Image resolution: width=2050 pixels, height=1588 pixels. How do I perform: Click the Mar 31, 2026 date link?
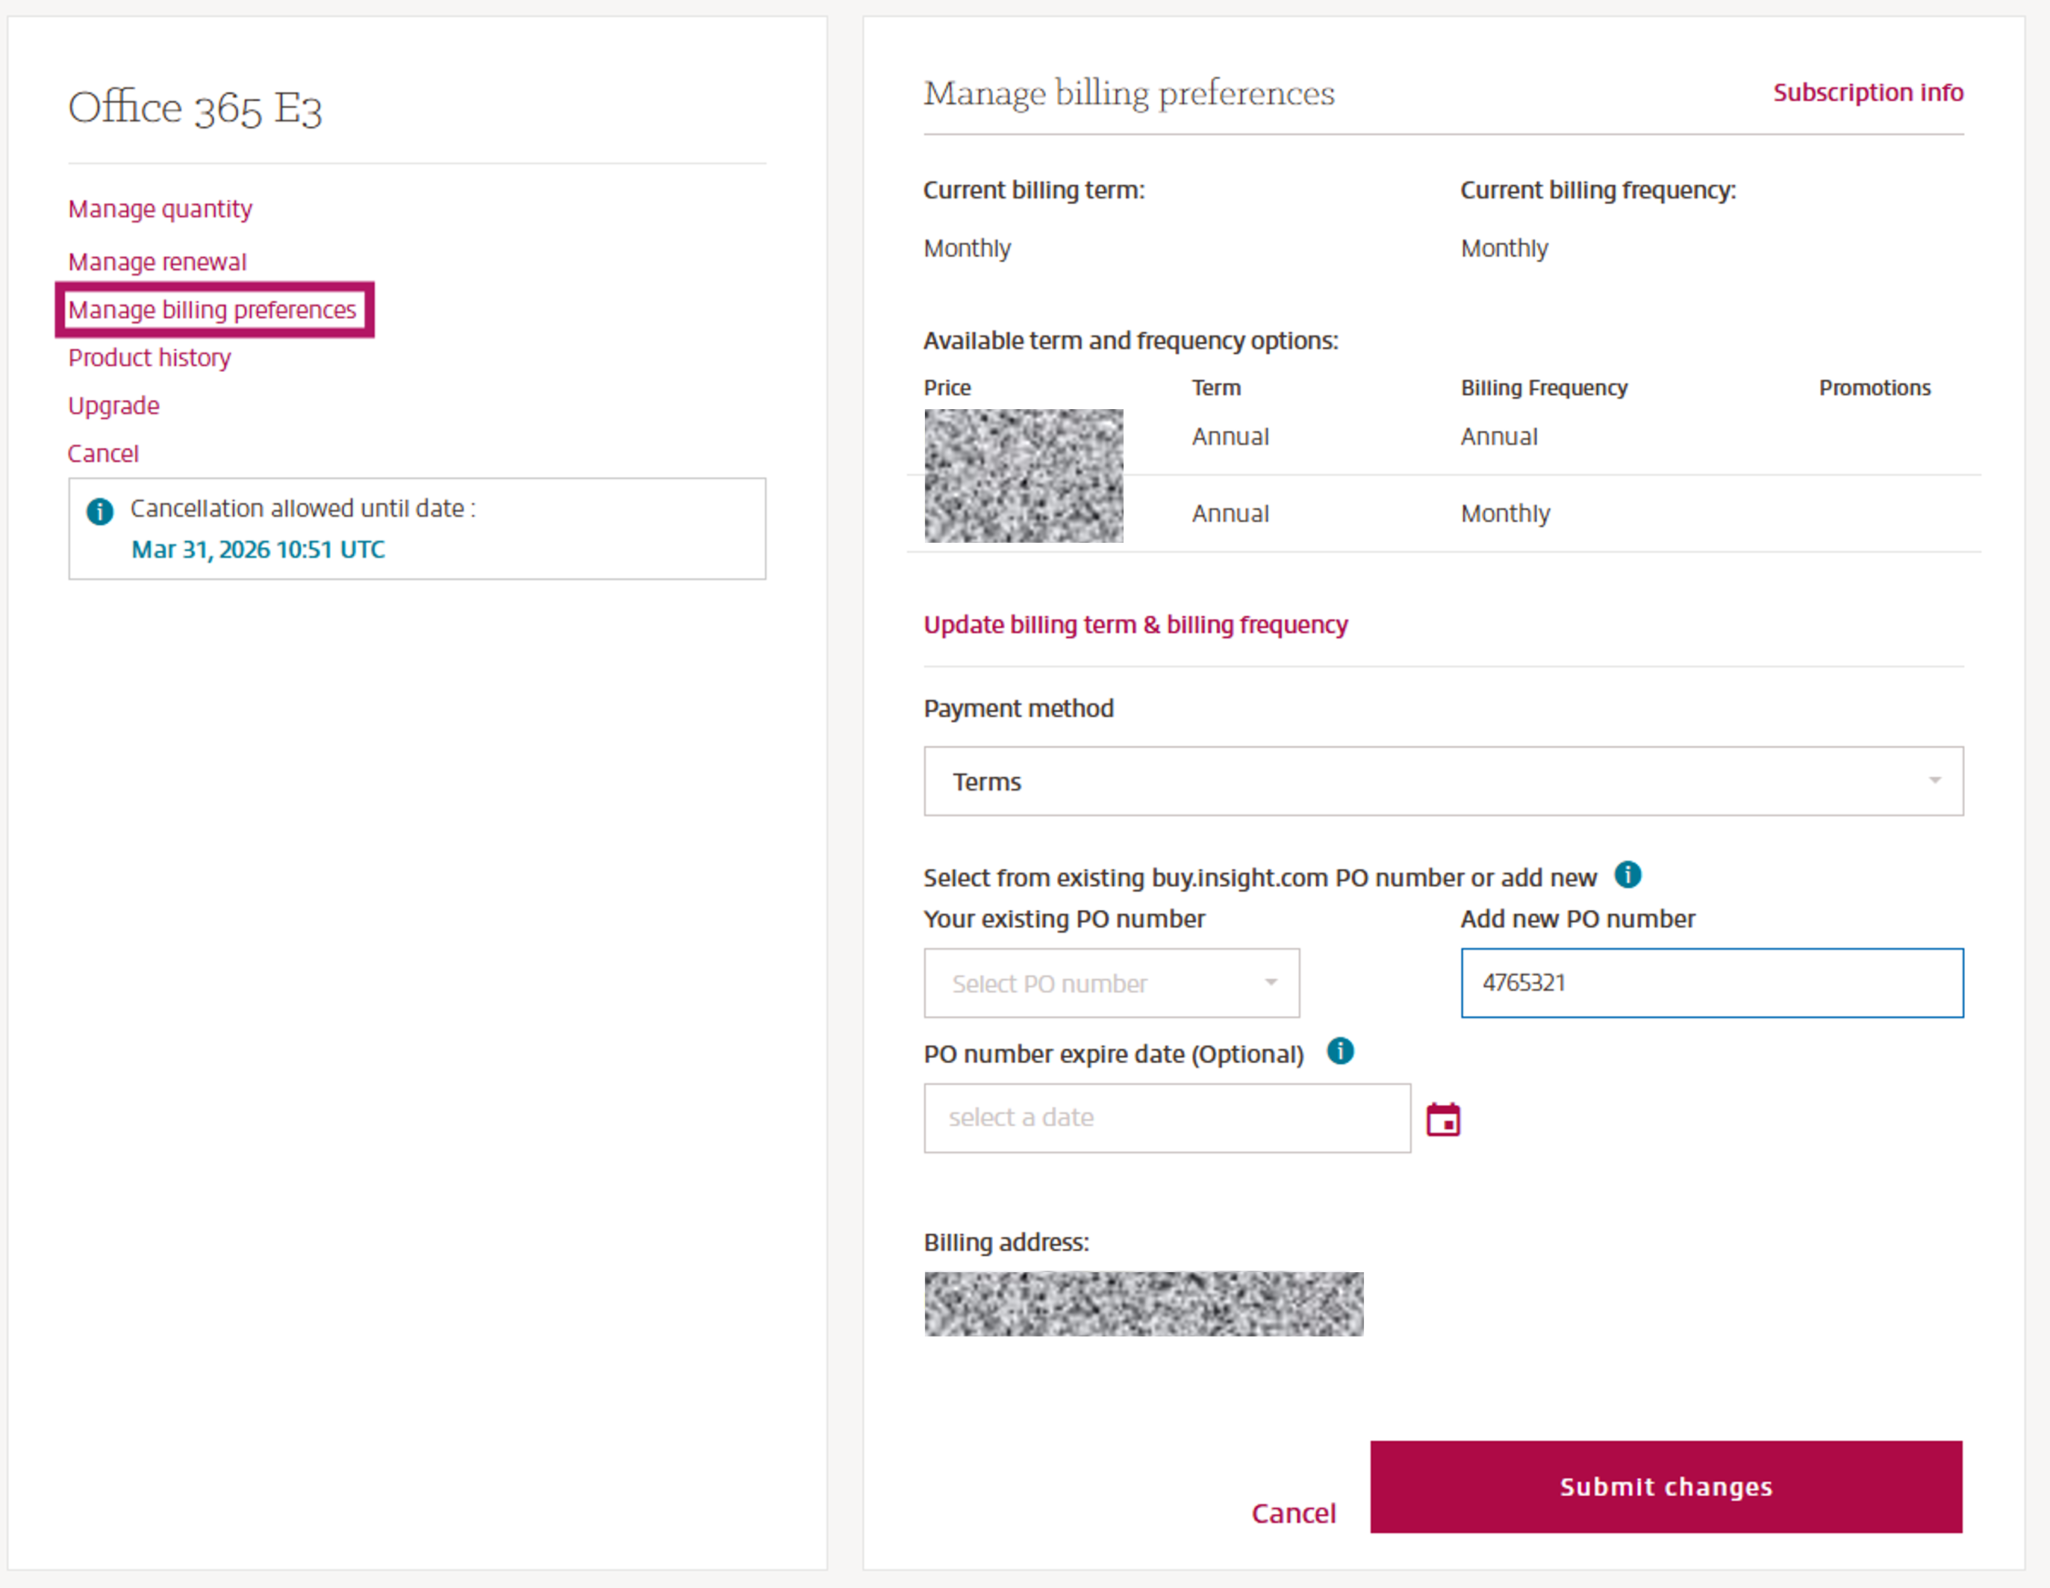click(258, 549)
